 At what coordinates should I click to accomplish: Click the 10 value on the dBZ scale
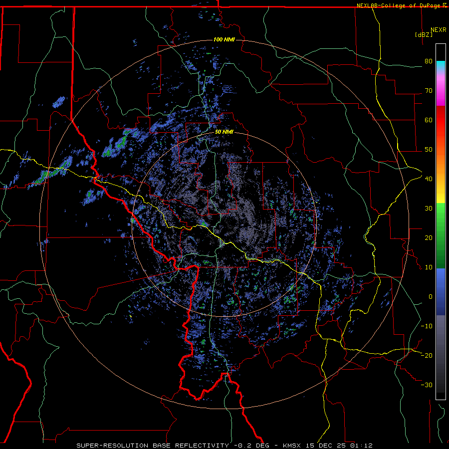click(429, 267)
